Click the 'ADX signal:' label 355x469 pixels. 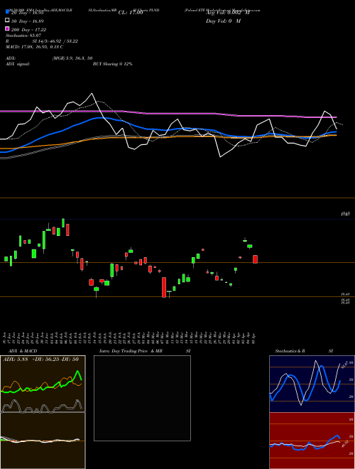[18, 64]
